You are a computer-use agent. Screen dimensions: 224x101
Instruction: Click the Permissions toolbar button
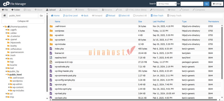(157, 10)
